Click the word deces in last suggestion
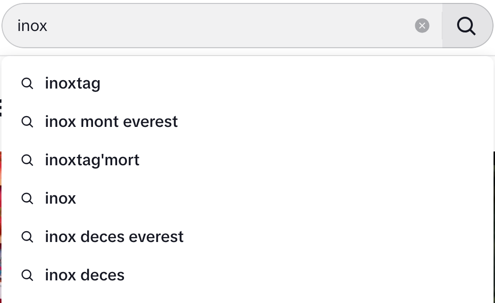 (x=103, y=275)
